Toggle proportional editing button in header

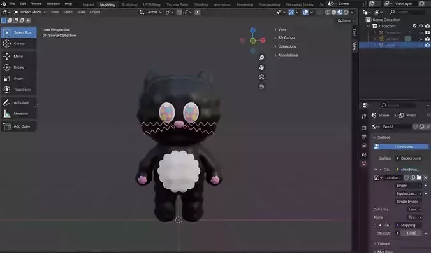point(198,12)
